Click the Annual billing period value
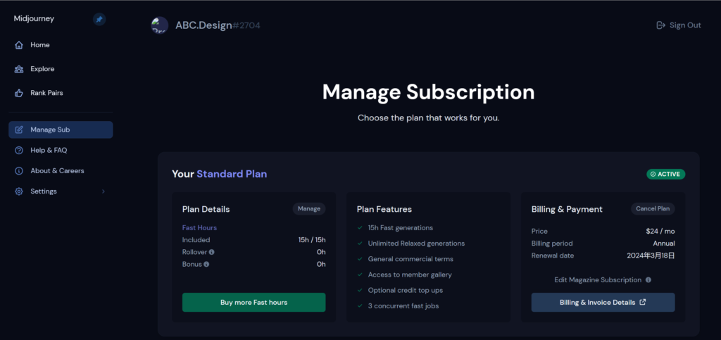721x340 pixels. point(664,244)
